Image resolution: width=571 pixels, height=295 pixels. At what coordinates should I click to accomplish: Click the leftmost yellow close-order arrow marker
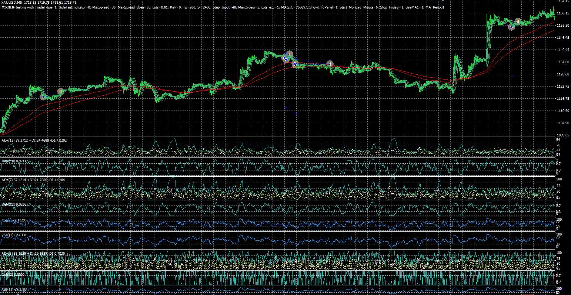tap(60, 91)
